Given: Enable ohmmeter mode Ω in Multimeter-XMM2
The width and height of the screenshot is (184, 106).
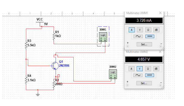Looking at the screenshot, I should [148, 69].
